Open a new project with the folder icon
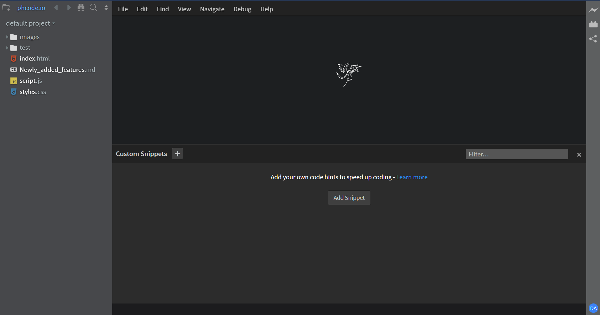600x315 pixels. coord(6,8)
